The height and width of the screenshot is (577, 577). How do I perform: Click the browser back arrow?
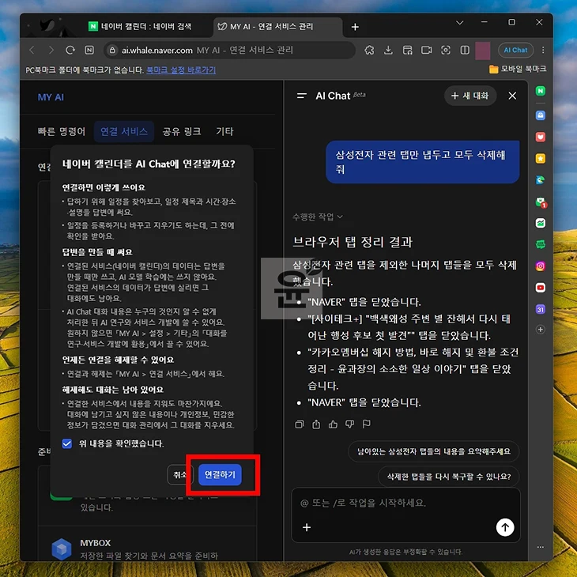32,50
